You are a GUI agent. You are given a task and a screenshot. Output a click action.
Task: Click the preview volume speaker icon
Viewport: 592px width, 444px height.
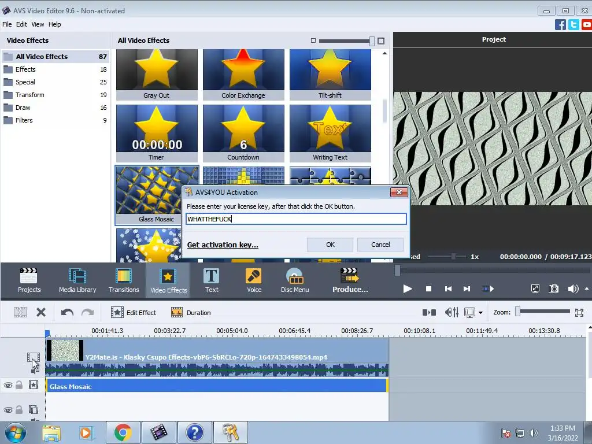pos(573,289)
